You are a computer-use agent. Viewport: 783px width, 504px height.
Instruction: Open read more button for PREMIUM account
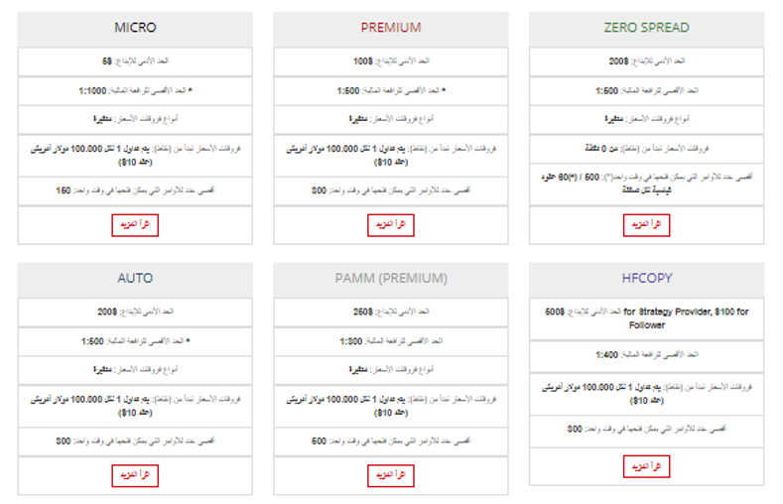pos(390,225)
